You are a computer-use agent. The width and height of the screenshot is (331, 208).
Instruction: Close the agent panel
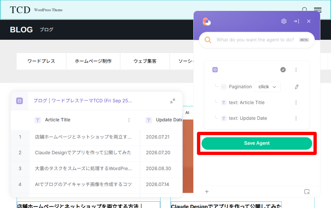pyautogui.click(x=308, y=21)
